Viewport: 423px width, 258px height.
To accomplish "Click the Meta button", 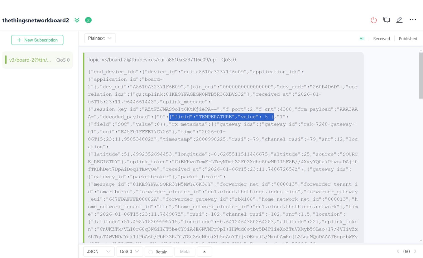I will (x=185, y=251).
